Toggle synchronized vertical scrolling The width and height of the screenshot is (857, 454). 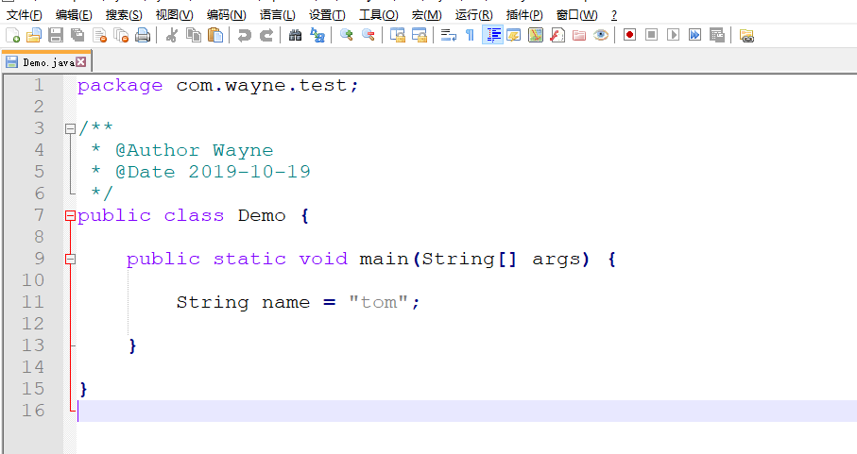[x=398, y=36]
